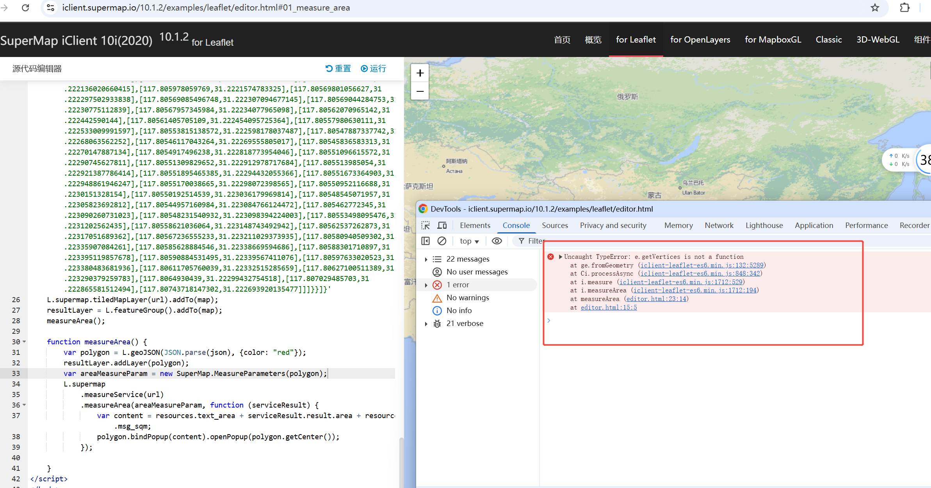Toggle the device toolbar icon in DevTools
Screen dimensions: 931x488
[x=442, y=225]
